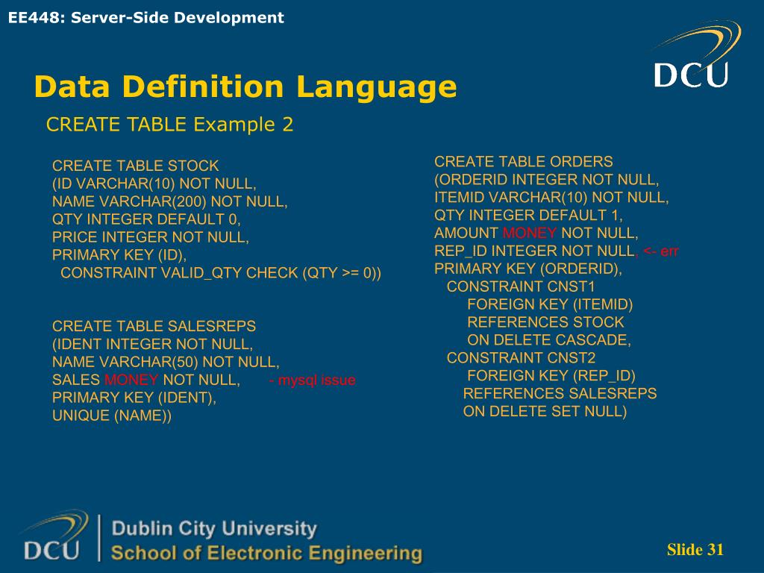This screenshot has width=764, height=573.
Task: Click the 'ON DELETE CASCADE,' line
Action: (549, 340)
